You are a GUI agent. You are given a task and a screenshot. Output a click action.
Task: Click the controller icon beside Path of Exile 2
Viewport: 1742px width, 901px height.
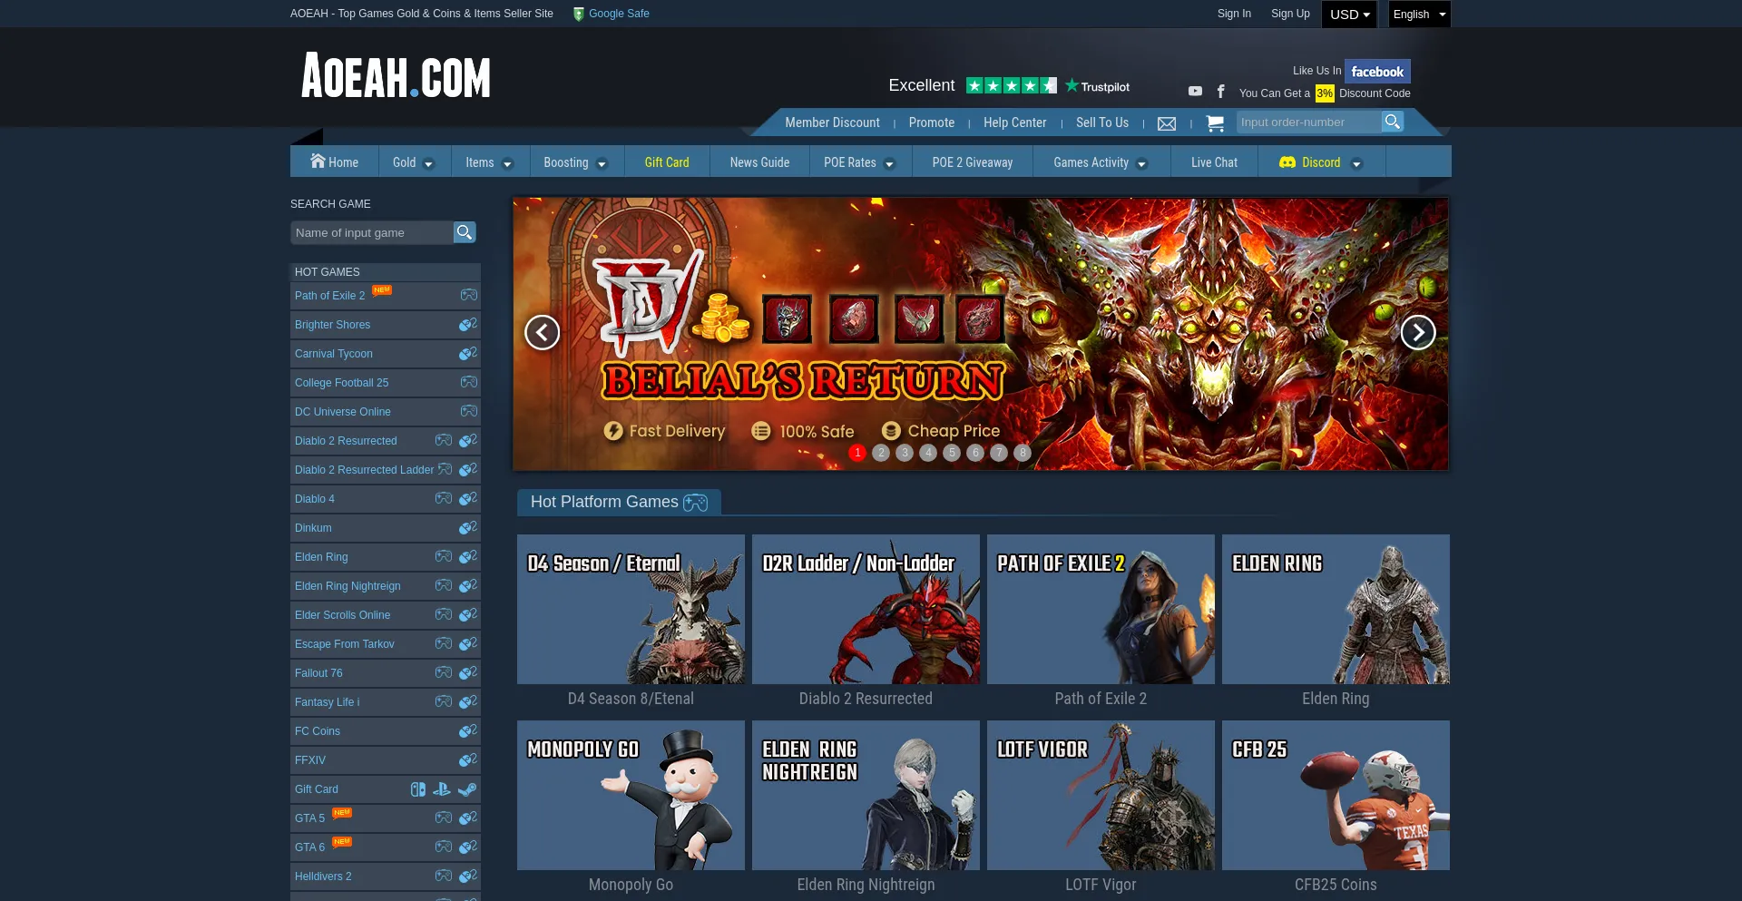click(x=468, y=295)
